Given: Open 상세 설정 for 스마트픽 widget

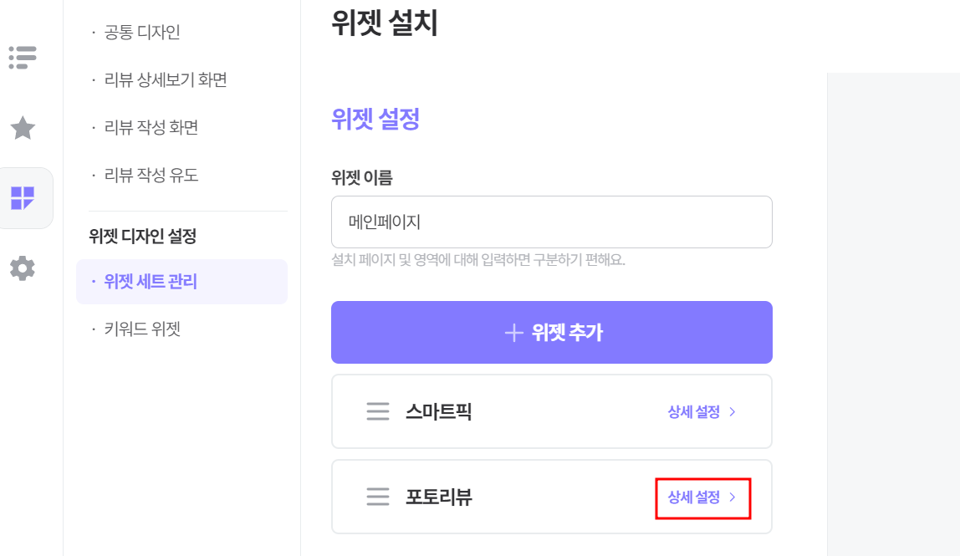Looking at the screenshot, I should (x=702, y=412).
